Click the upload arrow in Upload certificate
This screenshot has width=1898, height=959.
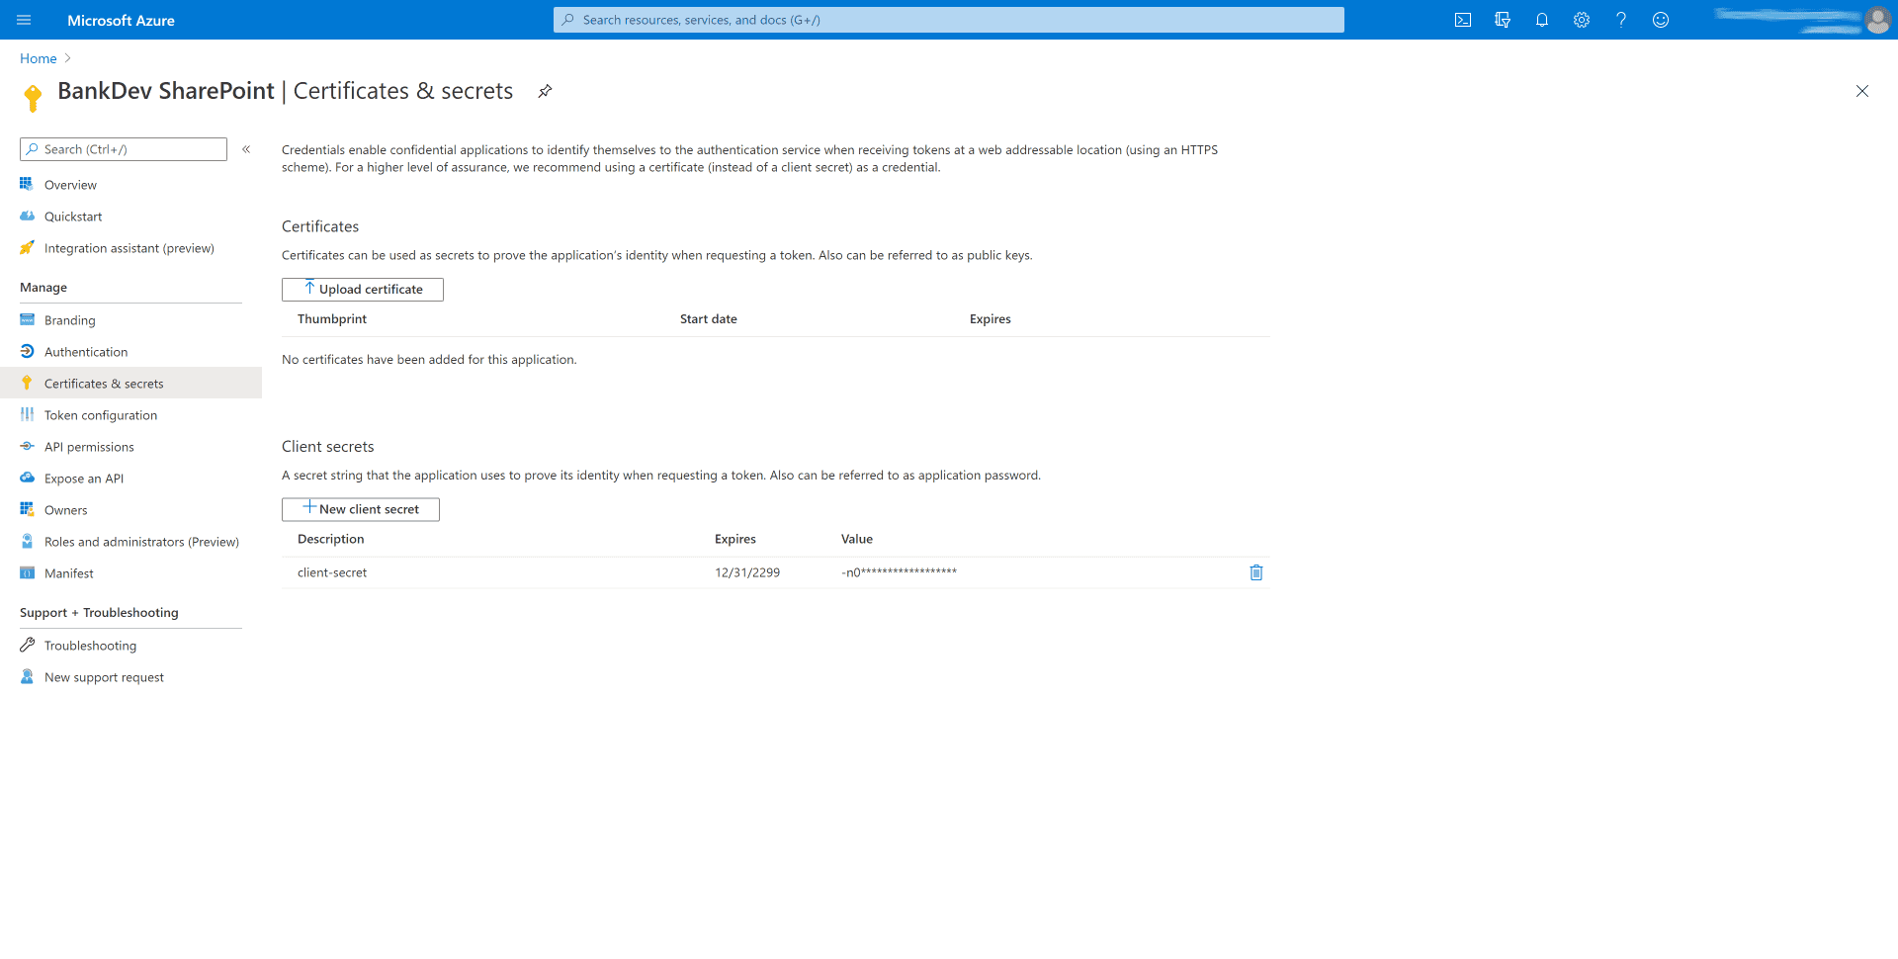tap(309, 288)
